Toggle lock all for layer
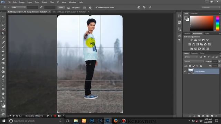Viewport: 221px width, 124px height. (201, 66)
